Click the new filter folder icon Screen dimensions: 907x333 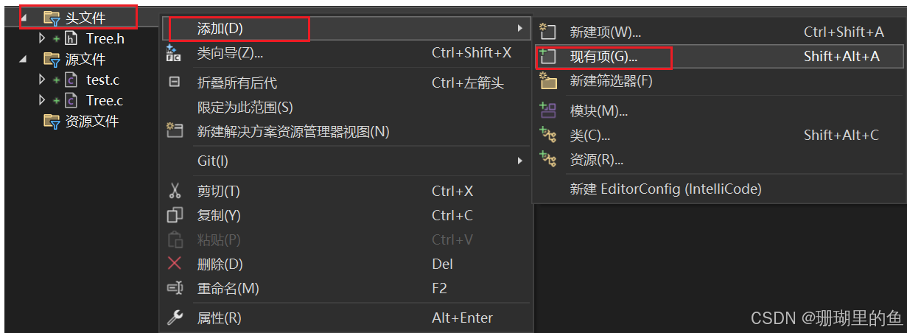pyautogui.click(x=547, y=80)
